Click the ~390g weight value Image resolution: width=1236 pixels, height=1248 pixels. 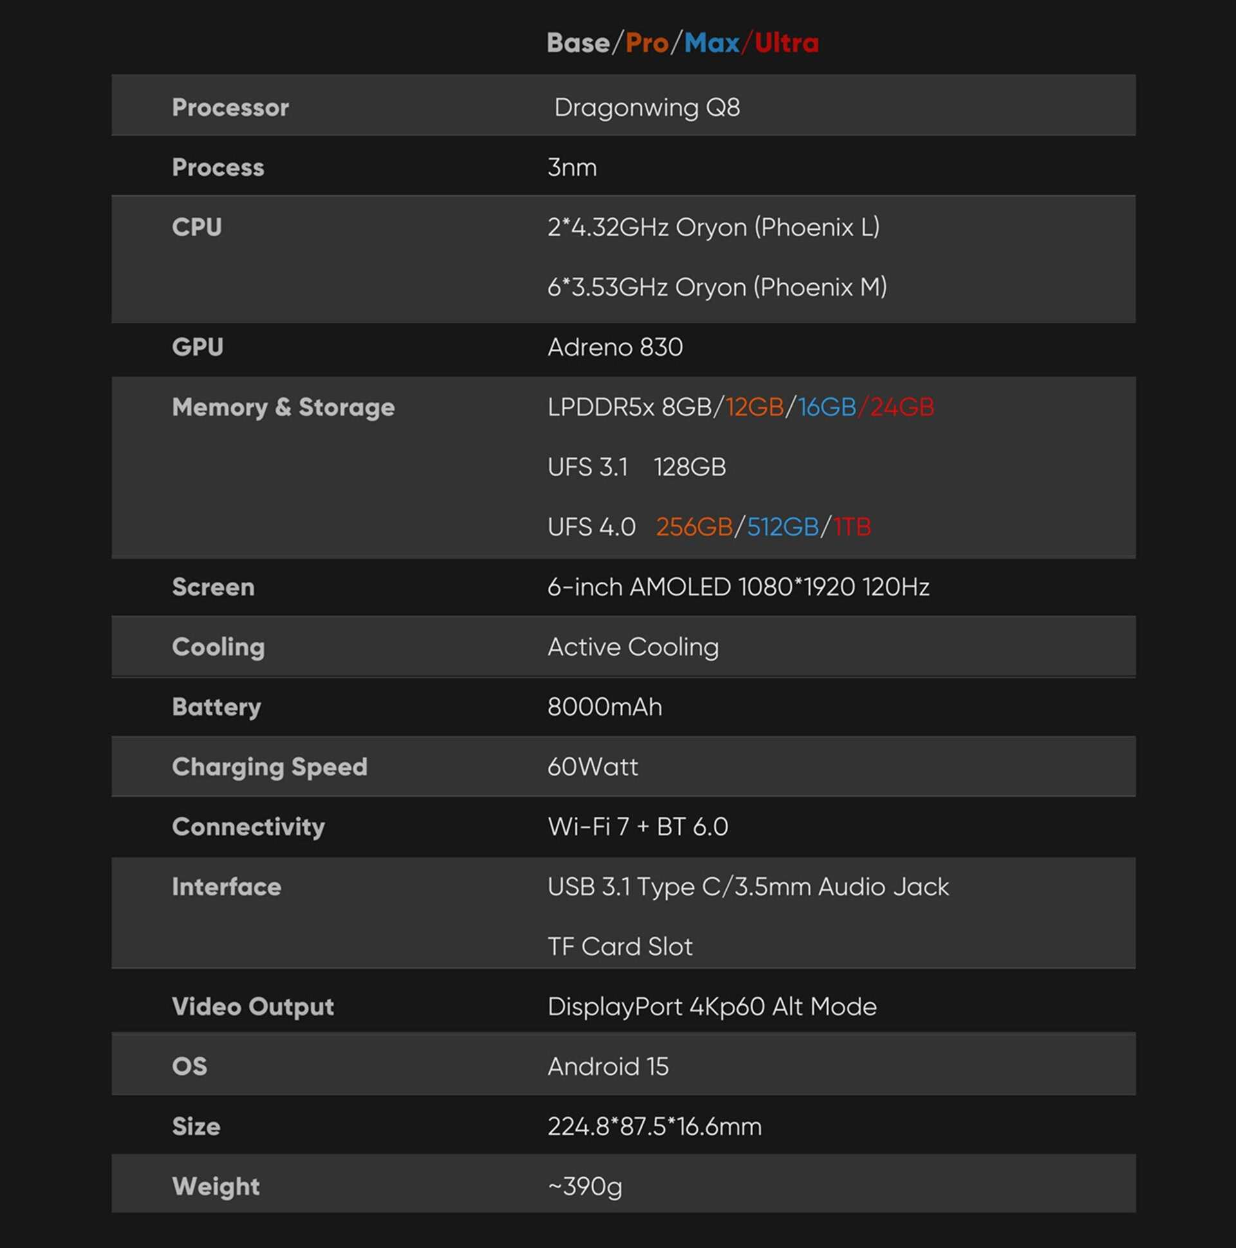(x=585, y=1187)
